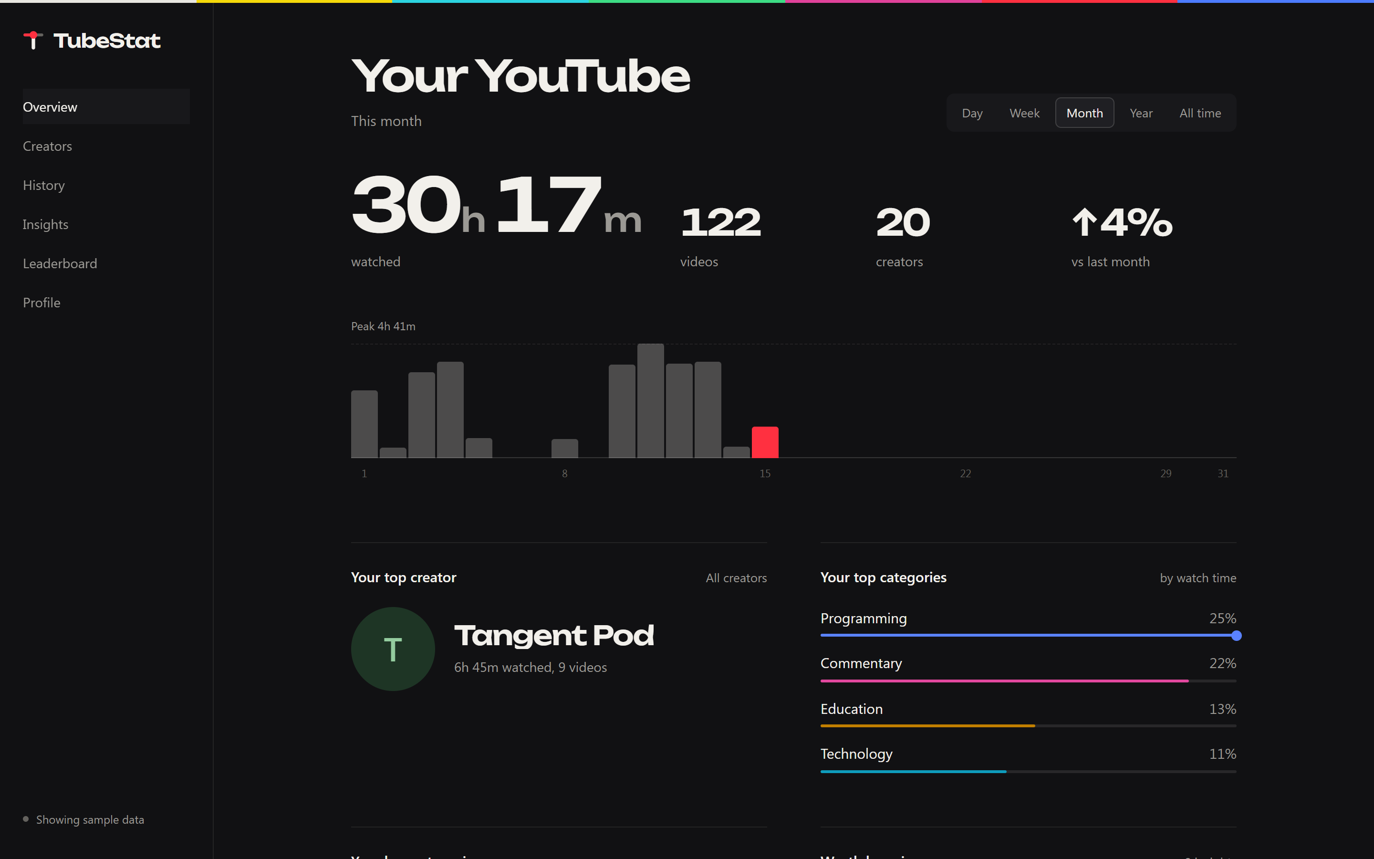Viewport: 1374px width, 859px height.
Task: Click the Programming category blue progress bar
Action: 1028,635
